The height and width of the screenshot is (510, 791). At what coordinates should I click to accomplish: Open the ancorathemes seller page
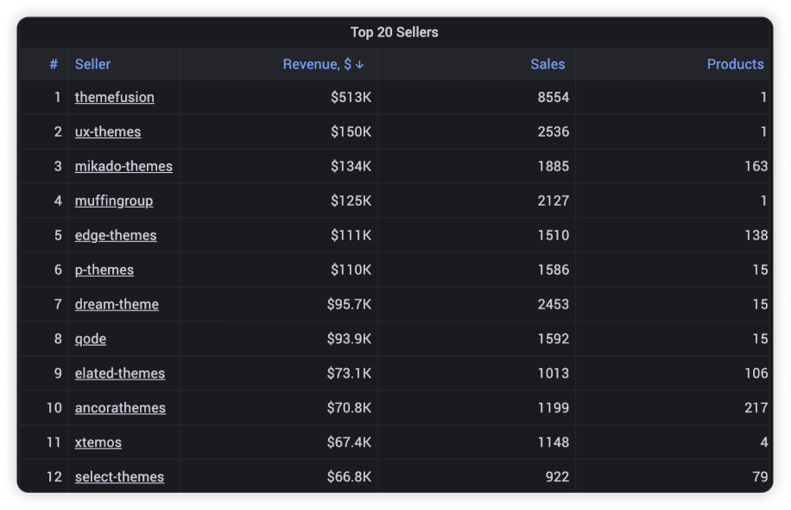[x=120, y=409]
